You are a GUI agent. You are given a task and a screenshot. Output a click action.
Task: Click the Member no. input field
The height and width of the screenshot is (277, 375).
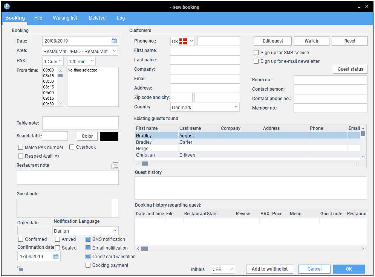click(x=330, y=108)
